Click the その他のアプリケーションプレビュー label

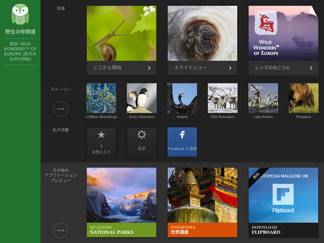(x=61, y=175)
